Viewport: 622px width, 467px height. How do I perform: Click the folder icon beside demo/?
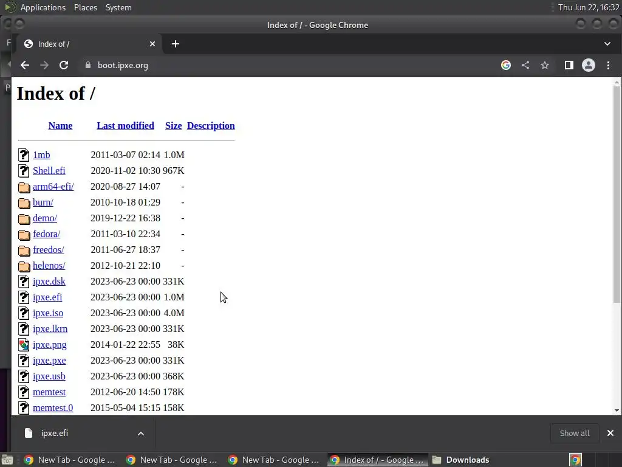[x=24, y=218]
